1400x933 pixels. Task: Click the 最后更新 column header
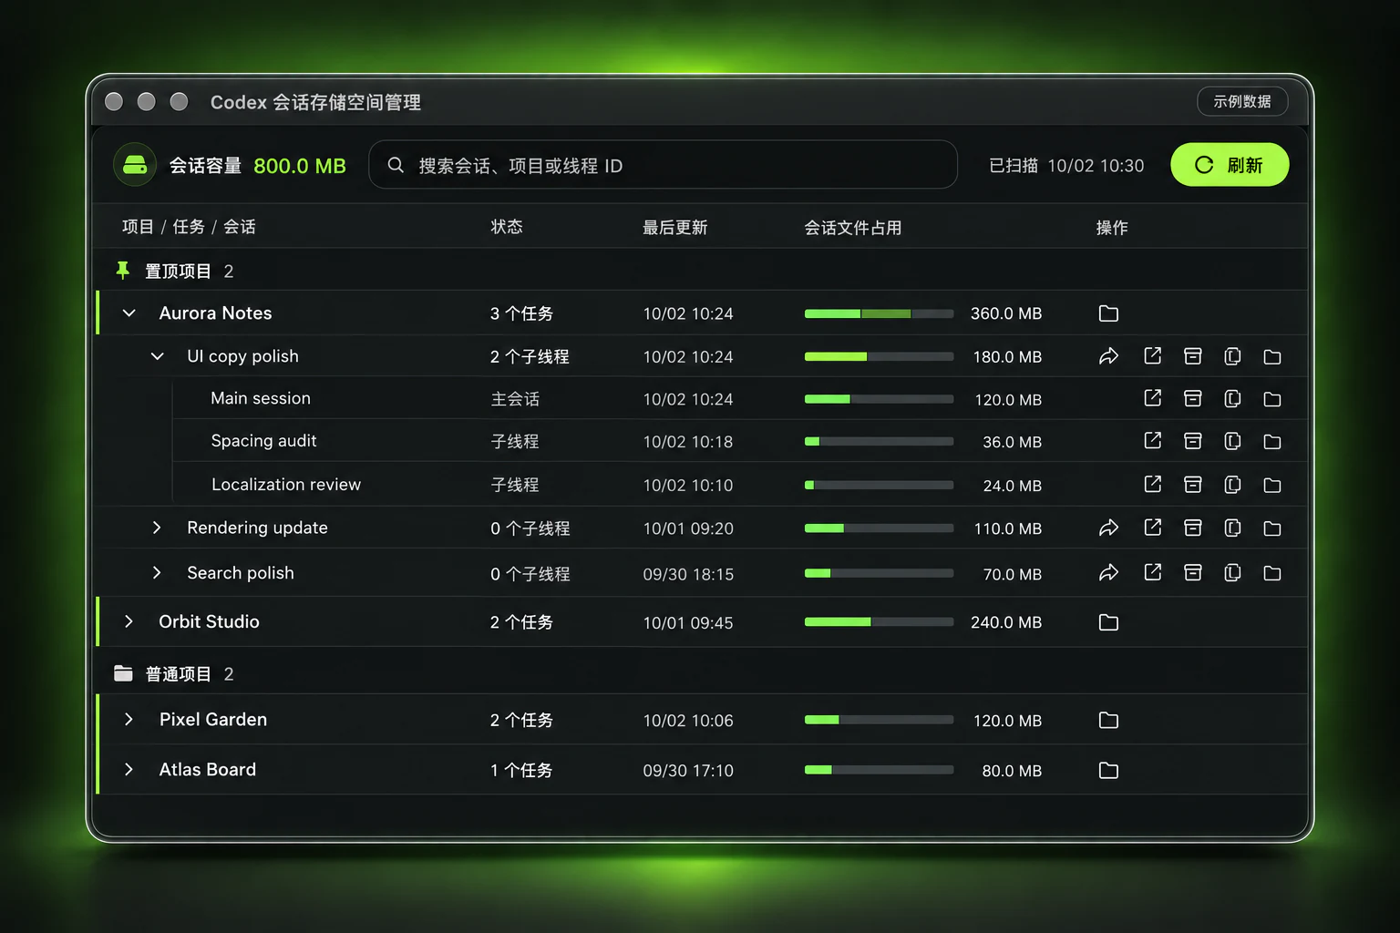pyautogui.click(x=674, y=228)
